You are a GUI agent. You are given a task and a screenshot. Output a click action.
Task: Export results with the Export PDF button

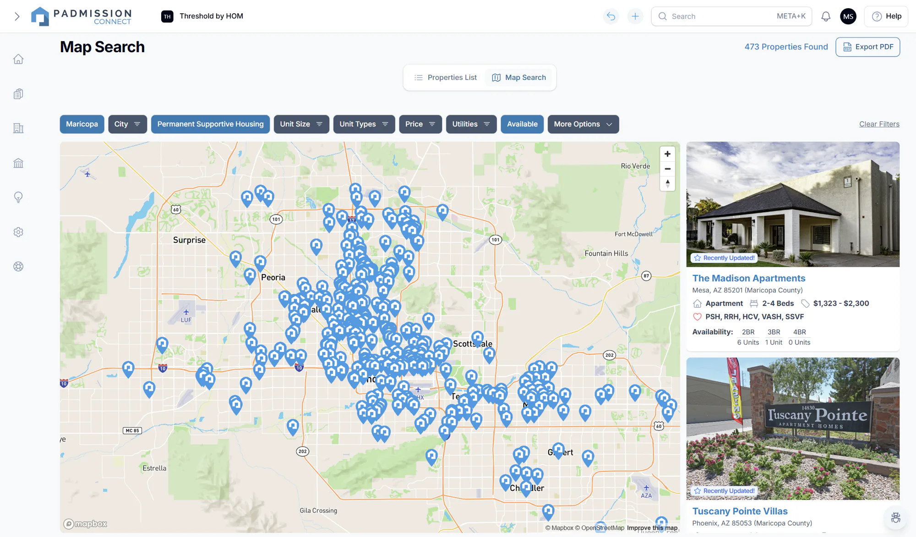point(867,47)
